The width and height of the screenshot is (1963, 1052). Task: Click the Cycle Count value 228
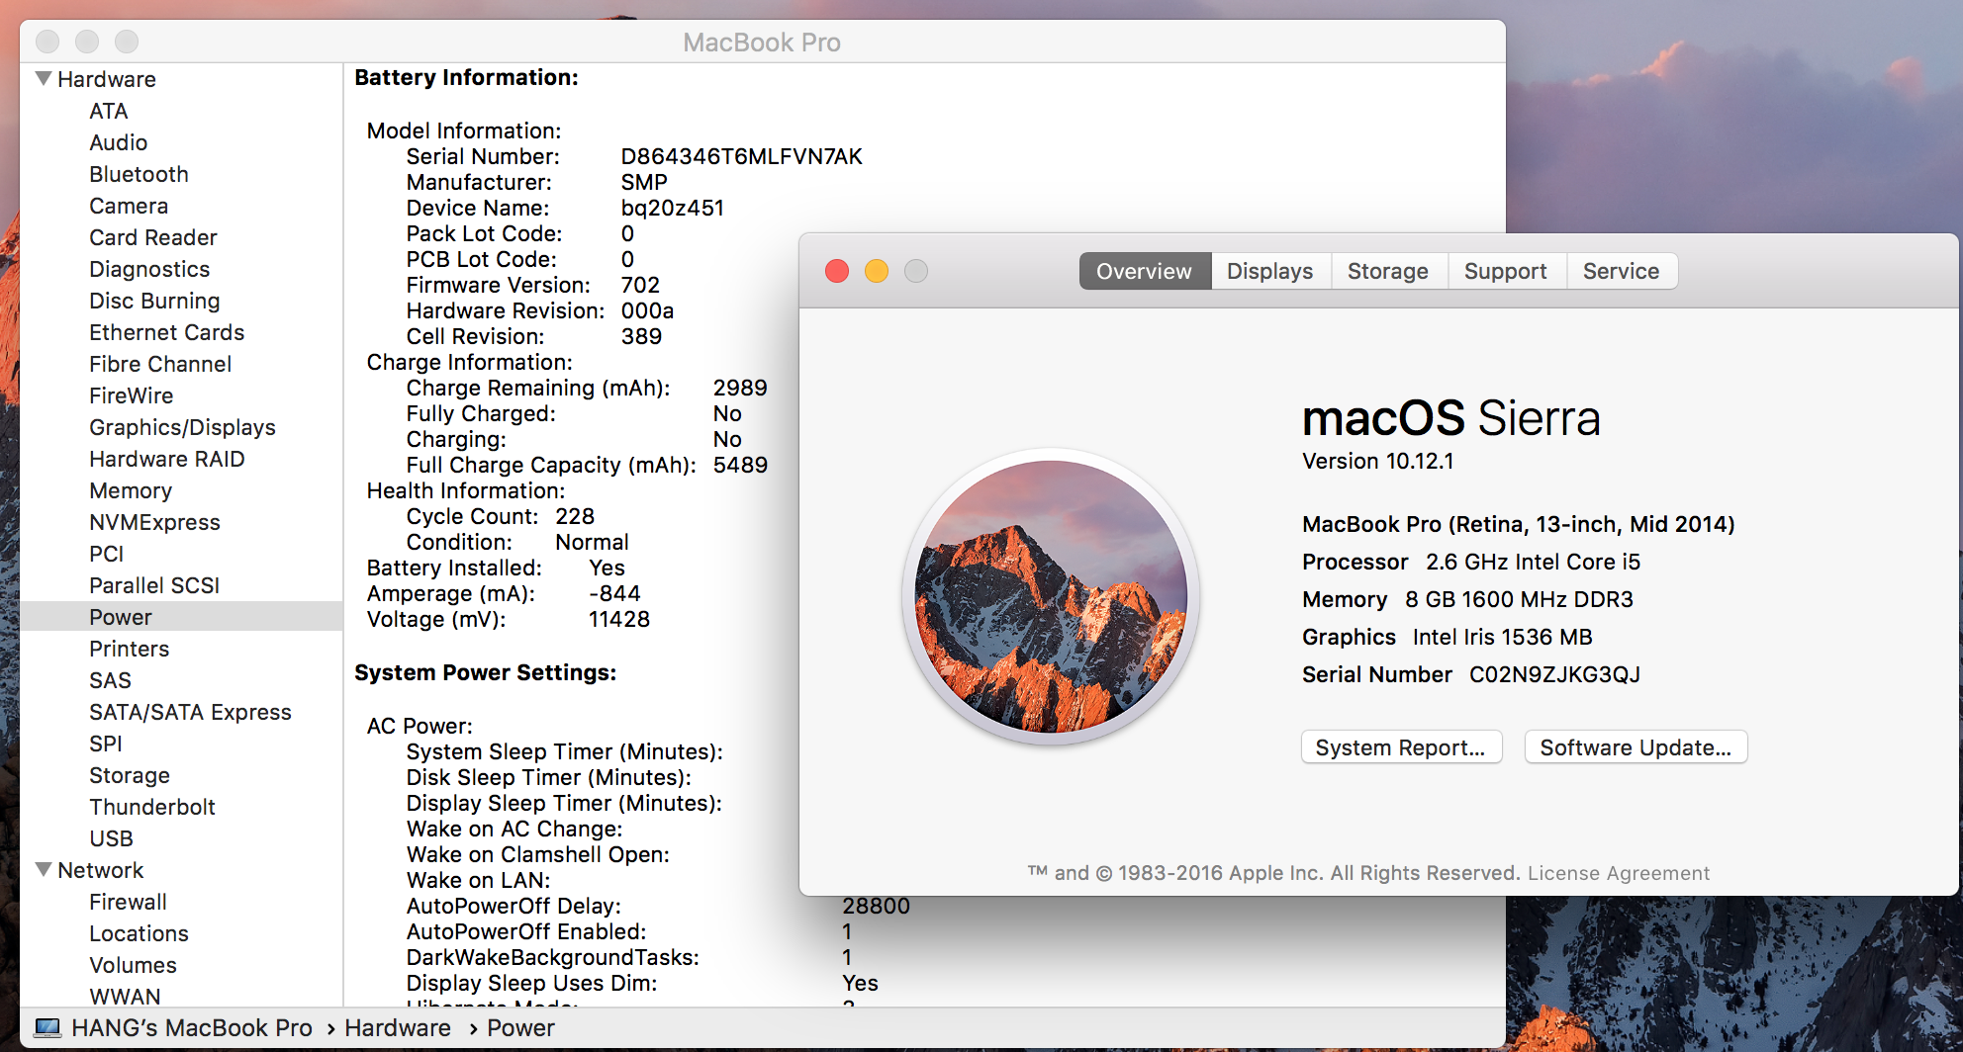pyautogui.click(x=575, y=516)
